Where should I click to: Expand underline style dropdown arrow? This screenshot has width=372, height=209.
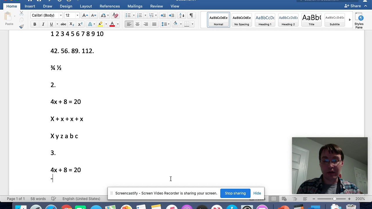[x=57, y=24]
